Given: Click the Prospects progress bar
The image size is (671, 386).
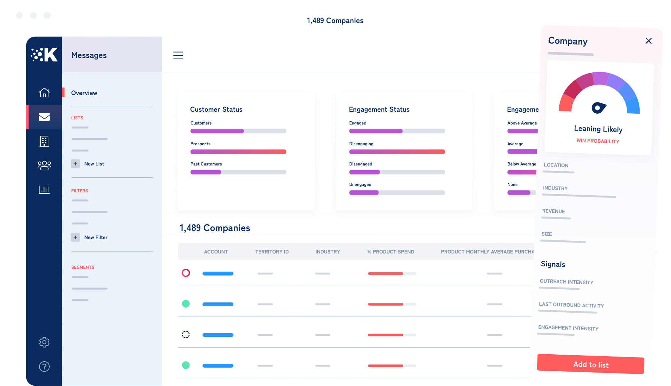Looking at the screenshot, I should tap(238, 152).
